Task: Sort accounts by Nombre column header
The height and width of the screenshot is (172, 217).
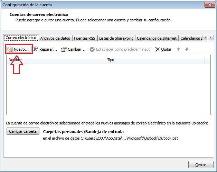Action: (56, 60)
